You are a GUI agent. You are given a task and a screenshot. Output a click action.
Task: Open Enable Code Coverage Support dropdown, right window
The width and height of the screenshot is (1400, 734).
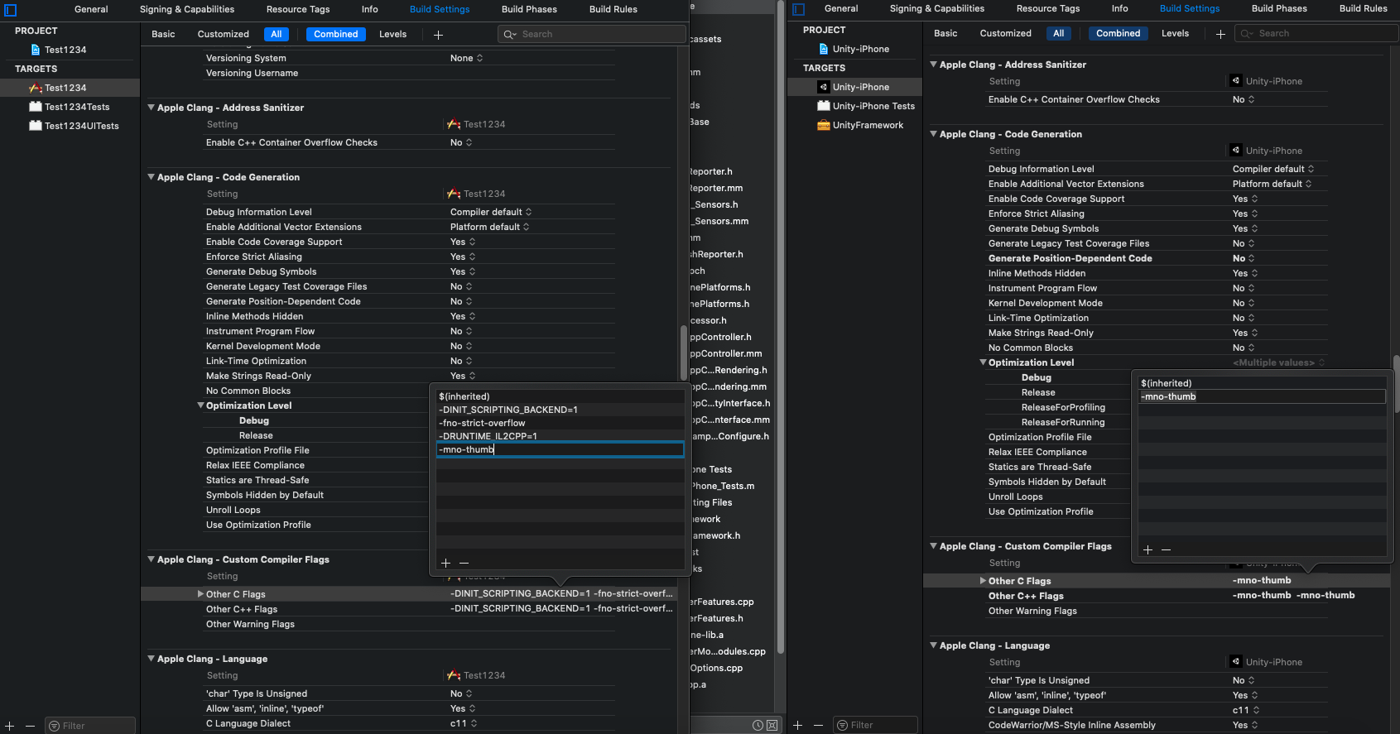point(1245,199)
